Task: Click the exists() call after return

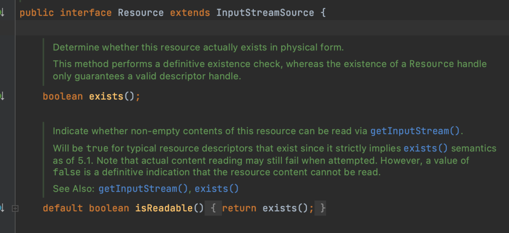Action: click(285, 208)
